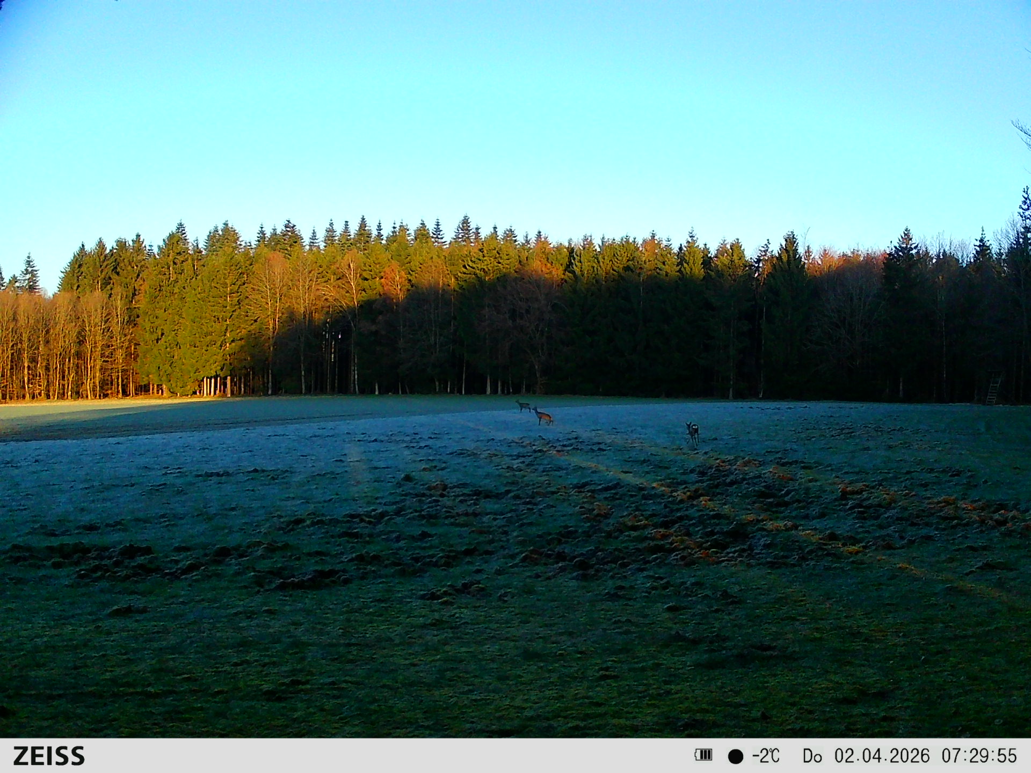Click the isolated spruce left of the main treeline
Image resolution: width=1031 pixels, height=773 pixels.
[30, 274]
